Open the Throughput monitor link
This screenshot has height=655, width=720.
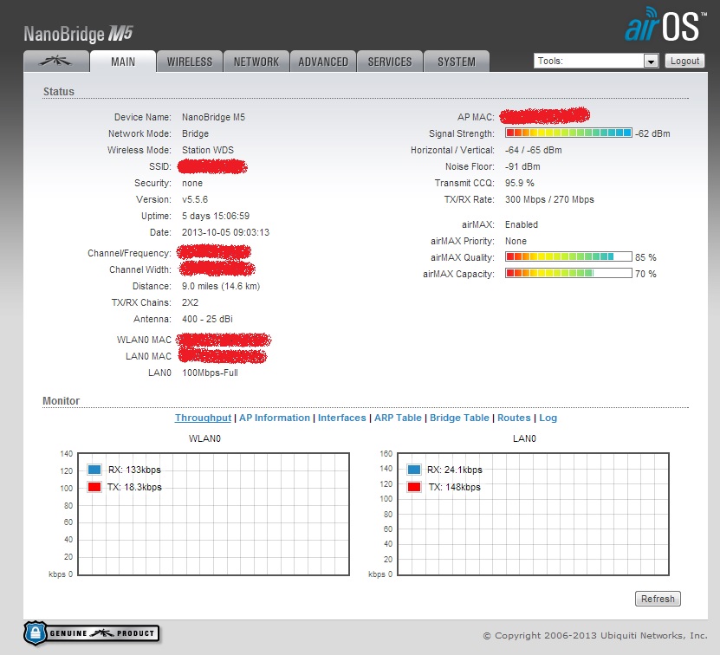click(203, 418)
